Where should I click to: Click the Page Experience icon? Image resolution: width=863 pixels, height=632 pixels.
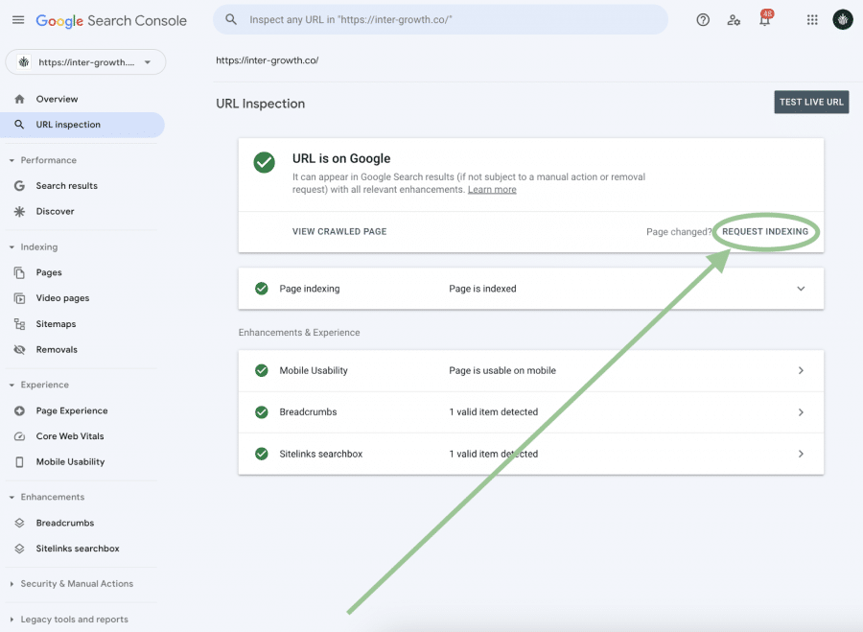click(19, 410)
